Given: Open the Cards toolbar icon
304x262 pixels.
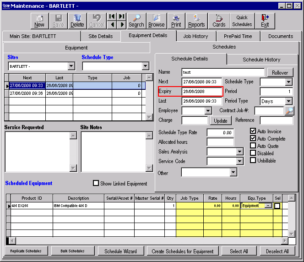Looking at the screenshot, I should [x=219, y=21].
